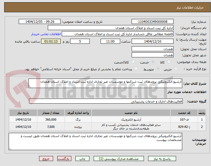The image size is (211, 166).
Task: Click resize handle of شرح کلی نیاز box
Action: coord(30,87)
